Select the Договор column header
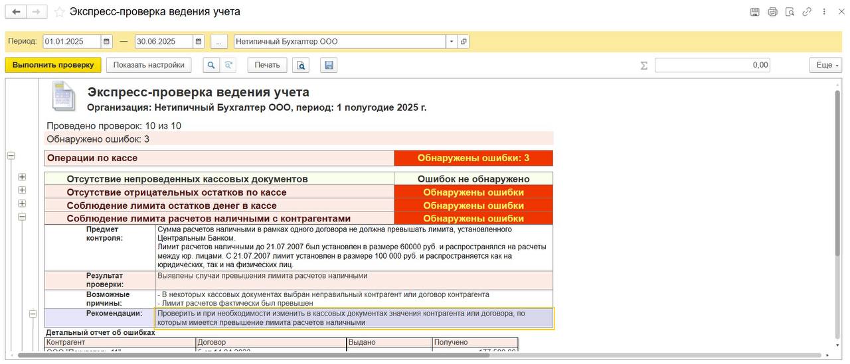850x364 pixels. 271,342
